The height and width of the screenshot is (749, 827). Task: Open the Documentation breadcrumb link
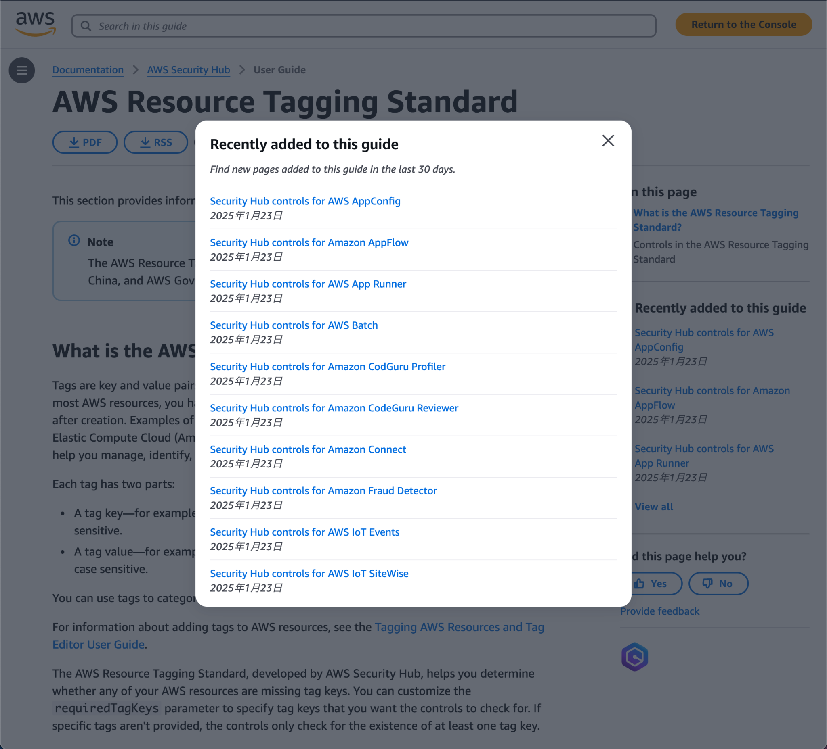coord(88,70)
